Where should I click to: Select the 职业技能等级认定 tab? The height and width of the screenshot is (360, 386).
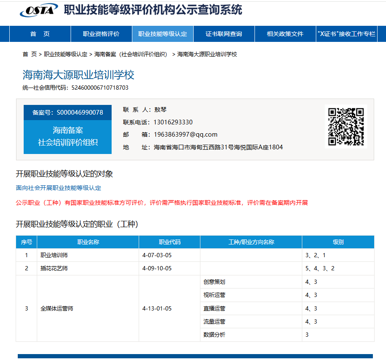click(x=162, y=34)
